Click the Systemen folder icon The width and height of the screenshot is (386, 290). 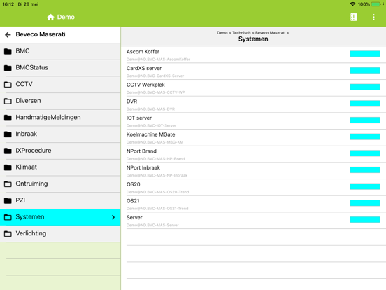8,217
